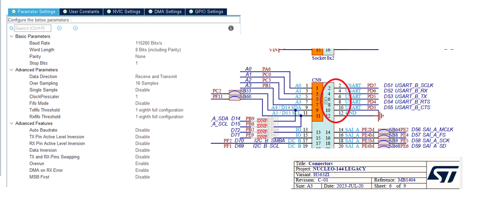Image resolution: width=482 pixels, height=218 pixels.
Task: Switch to the DMA Settings tab
Action: pyautogui.click(x=165, y=12)
